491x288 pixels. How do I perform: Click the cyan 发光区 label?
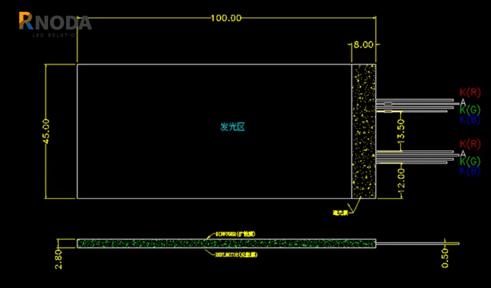(232, 127)
